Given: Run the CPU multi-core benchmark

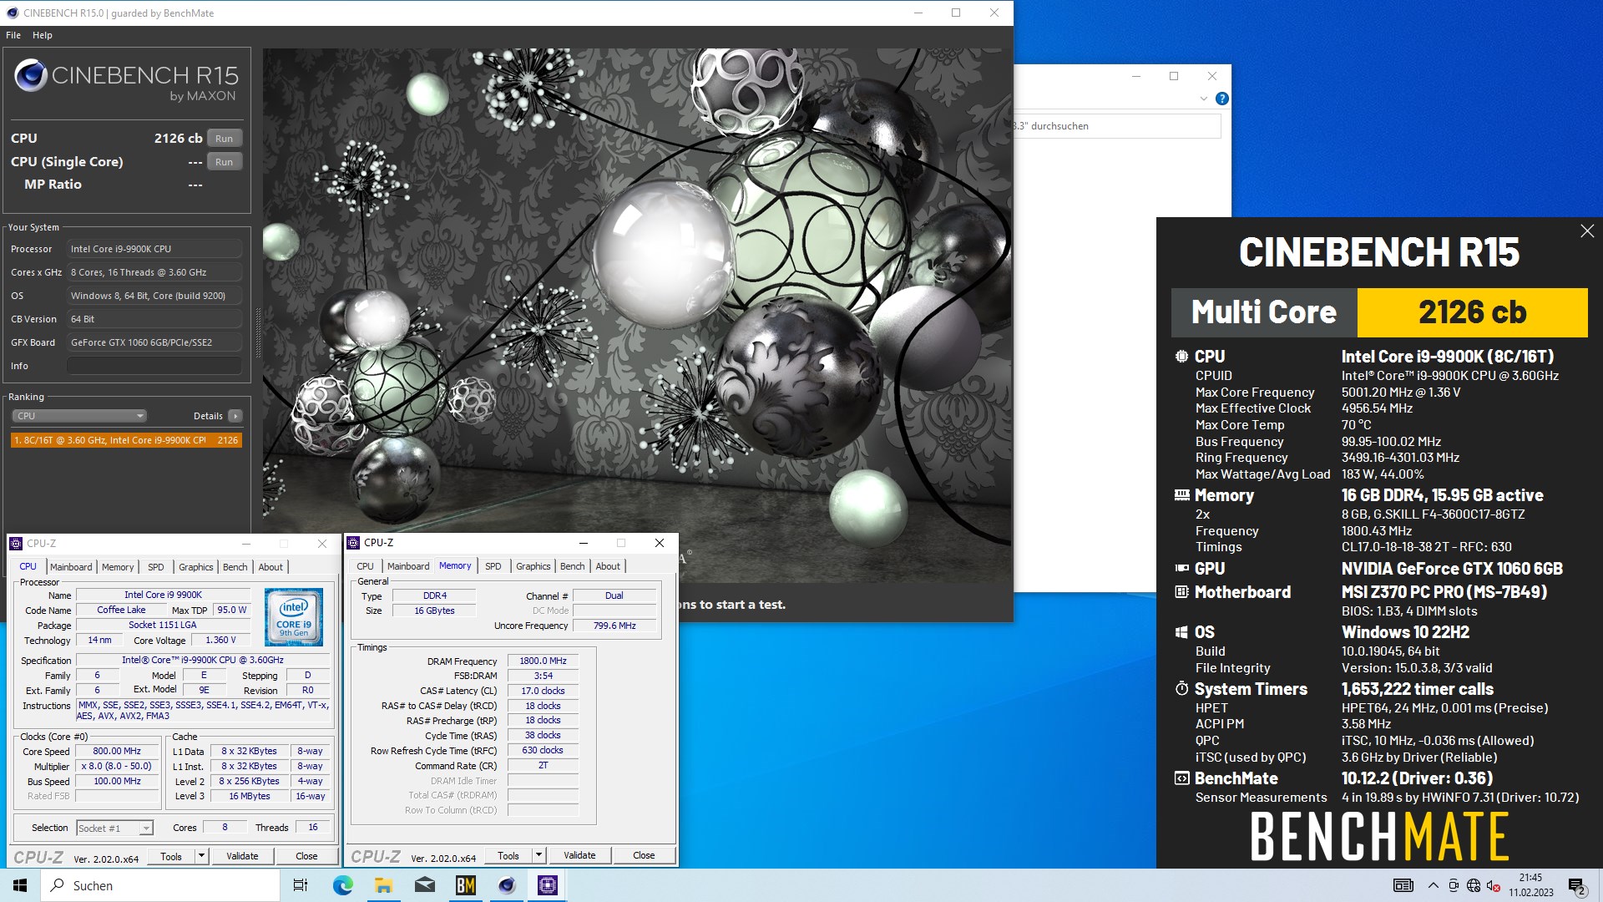Looking at the screenshot, I should point(224,139).
